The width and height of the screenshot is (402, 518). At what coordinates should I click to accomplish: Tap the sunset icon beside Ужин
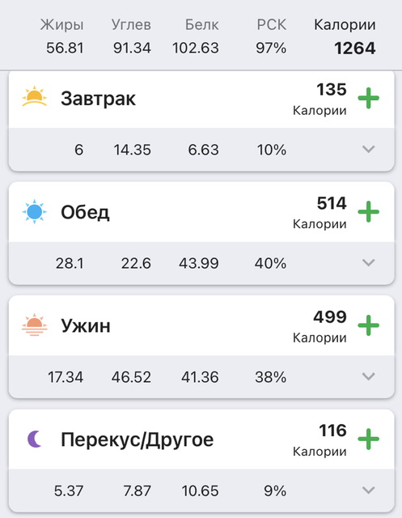pos(34,325)
